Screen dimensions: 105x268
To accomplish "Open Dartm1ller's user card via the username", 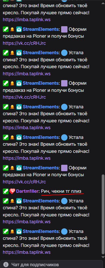I will [27, 191].
